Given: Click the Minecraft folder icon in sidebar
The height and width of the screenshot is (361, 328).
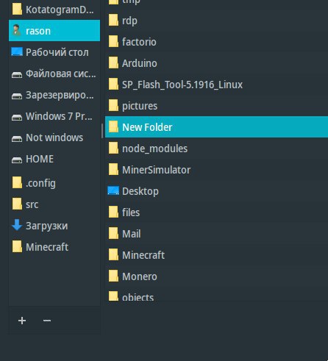Looking at the screenshot, I should [x=17, y=246].
